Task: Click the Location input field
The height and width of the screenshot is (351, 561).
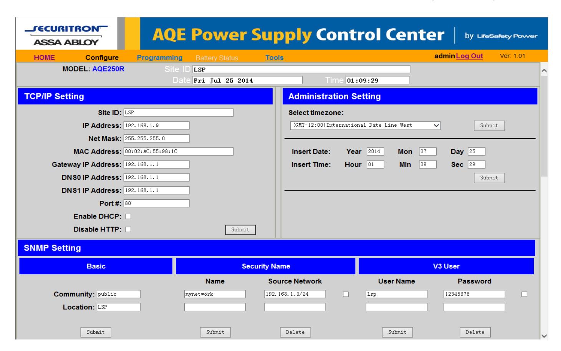Action: point(119,307)
